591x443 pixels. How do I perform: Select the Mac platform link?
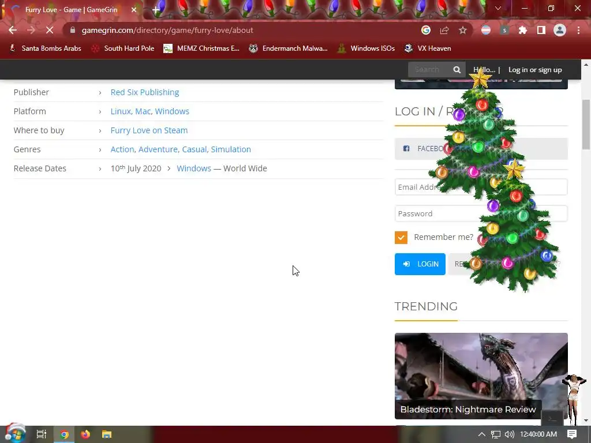point(143,111)
